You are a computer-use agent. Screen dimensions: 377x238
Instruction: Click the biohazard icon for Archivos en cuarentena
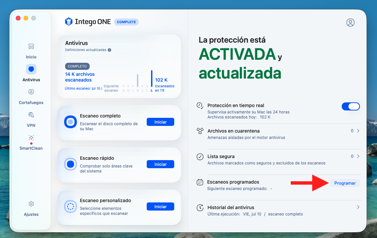(200, 131)
